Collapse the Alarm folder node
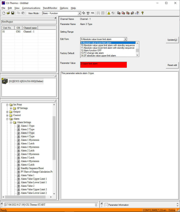Screen dimensions: 180x212 point(7,119)
